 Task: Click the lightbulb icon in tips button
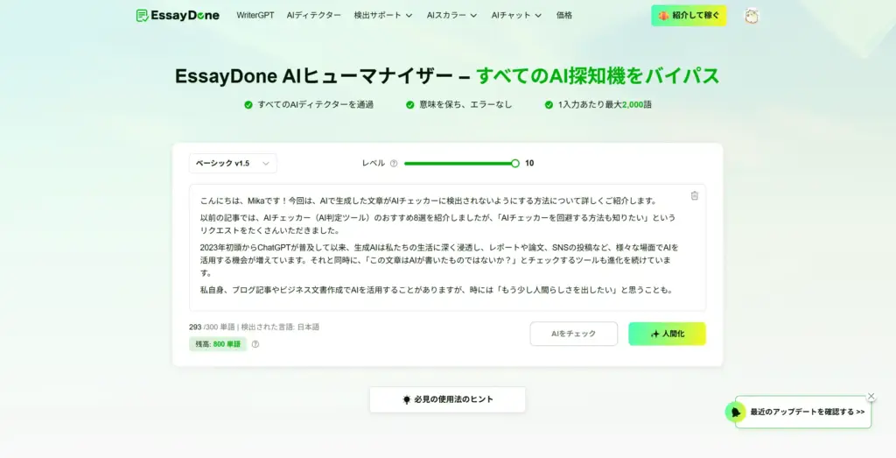click(406, 399)
